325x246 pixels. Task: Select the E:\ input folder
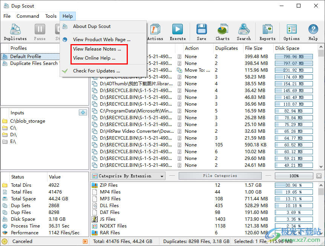(13, 141)
